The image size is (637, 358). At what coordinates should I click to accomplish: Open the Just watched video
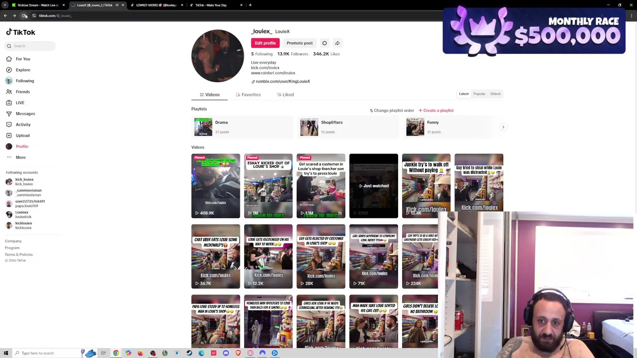coord(374,186)
